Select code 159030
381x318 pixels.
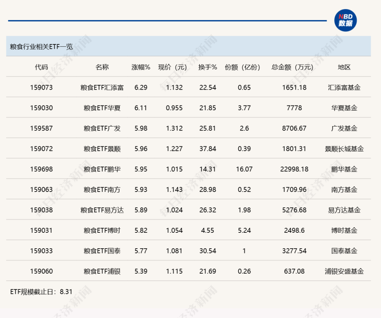[x=41, y=108]
